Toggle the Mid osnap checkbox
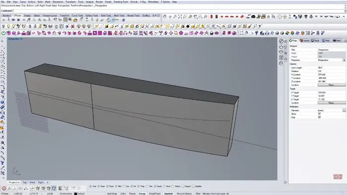The width and height of the screenshot is (347, 195). tap(116, 187)
